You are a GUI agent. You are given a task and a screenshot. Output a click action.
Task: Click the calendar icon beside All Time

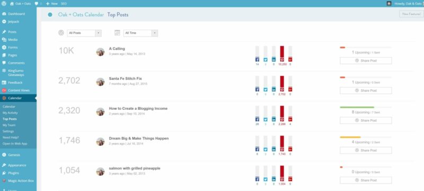[x=117, y=33]
